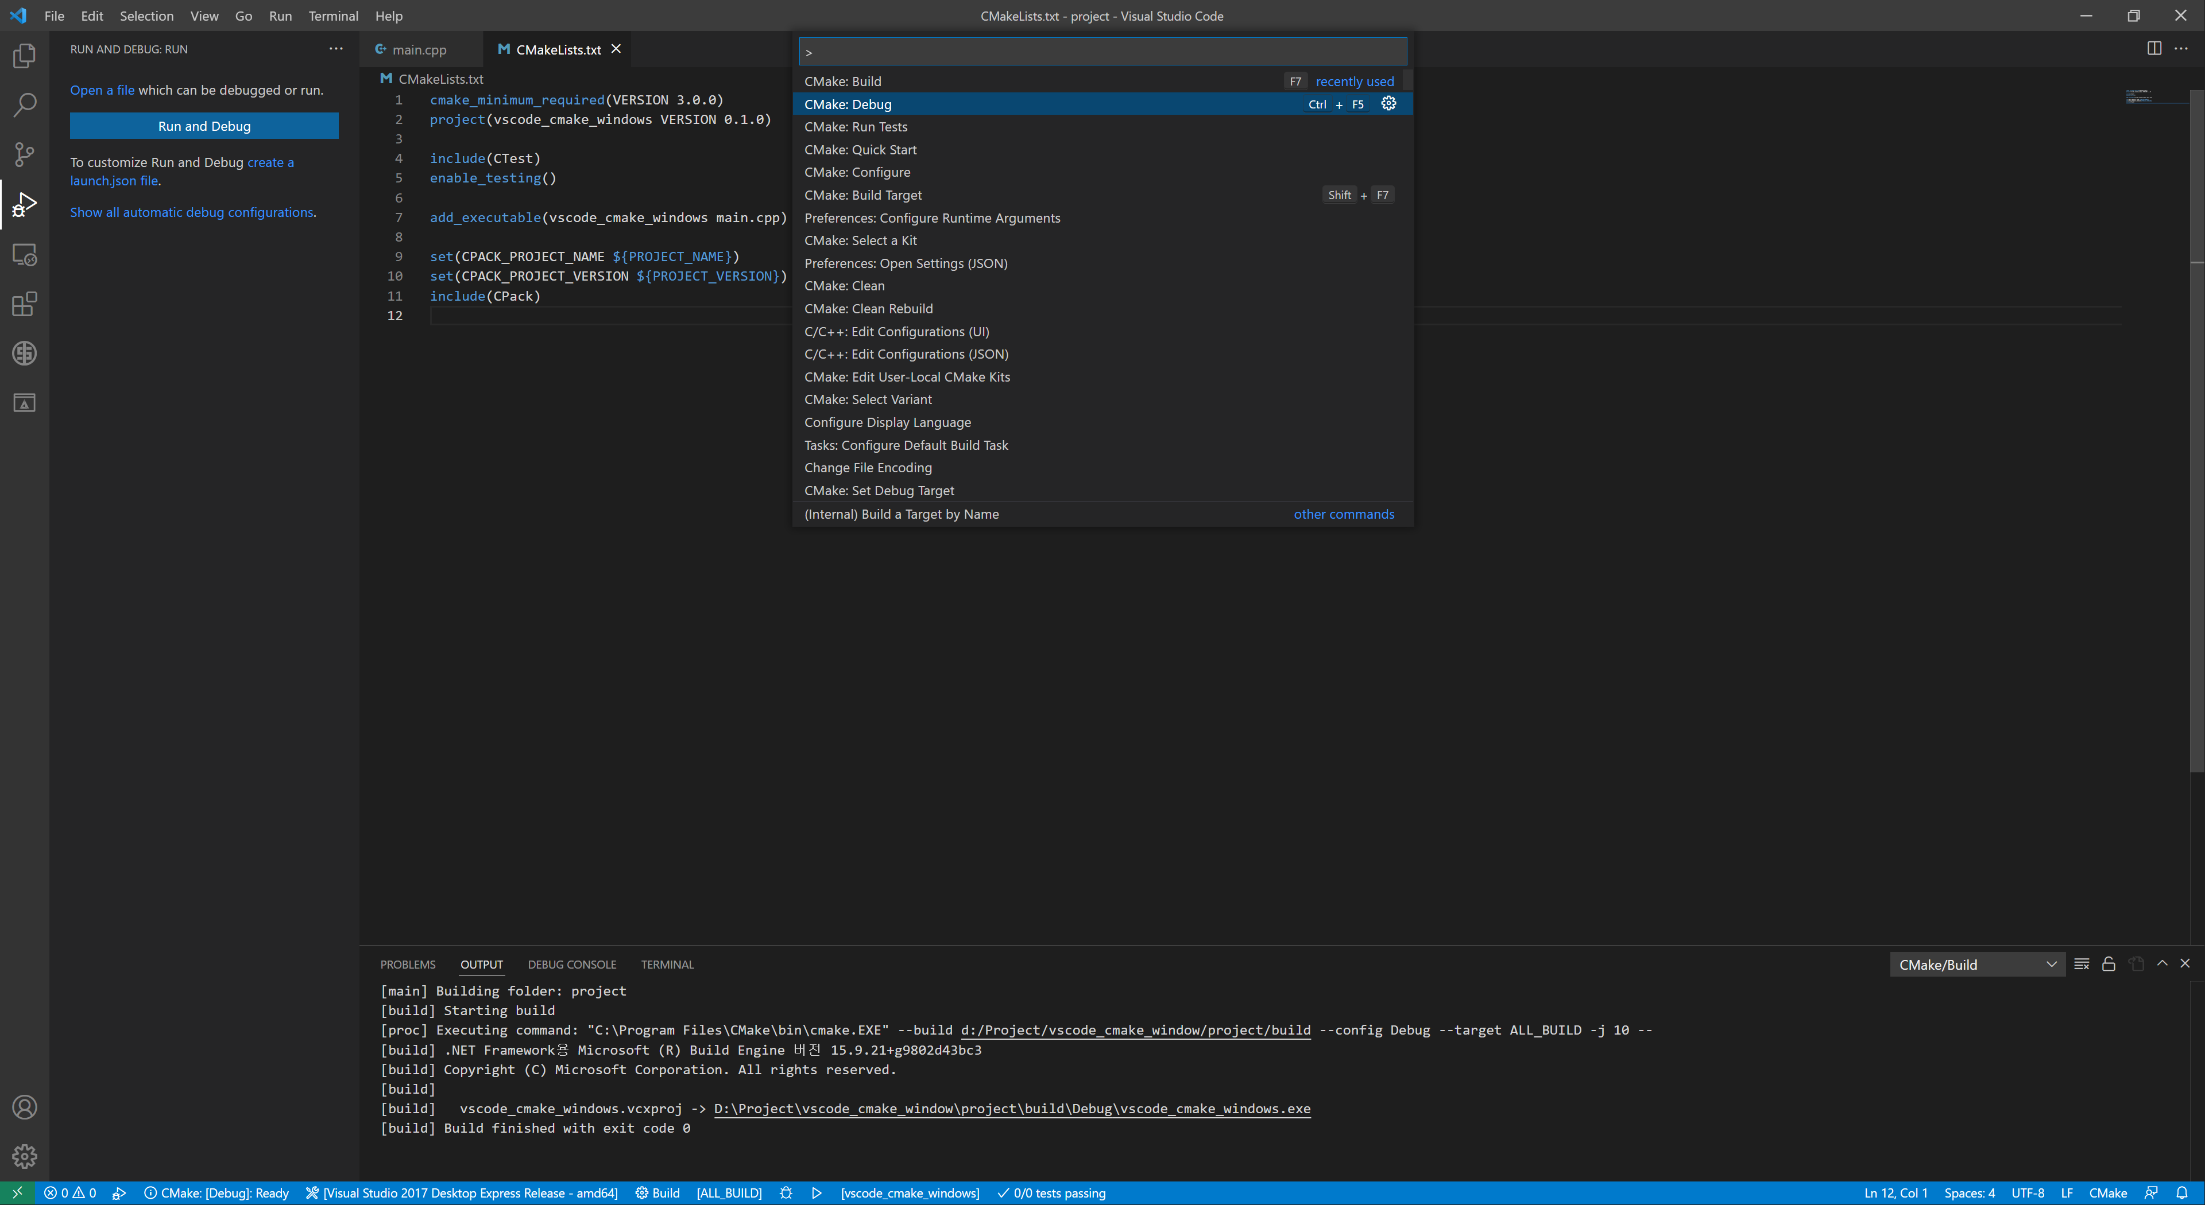
Task: Select CMake: Clean Rebuild command
Action: click(1102, 309)
